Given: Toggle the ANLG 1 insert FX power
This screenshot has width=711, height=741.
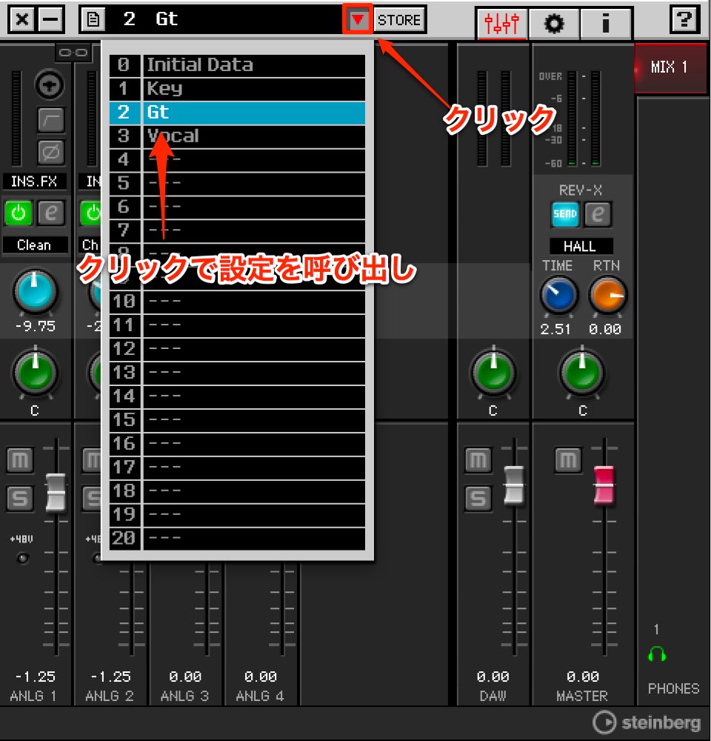Looking at the screenshot, I should pyautogui.click(x=18, y=213).
